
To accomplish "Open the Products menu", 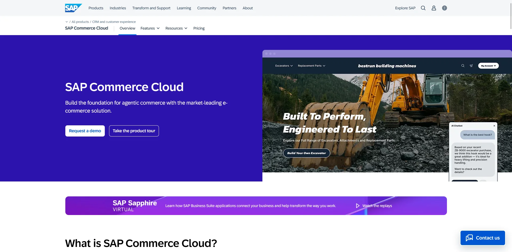I will pyautogui.click(x=96, y=8).
